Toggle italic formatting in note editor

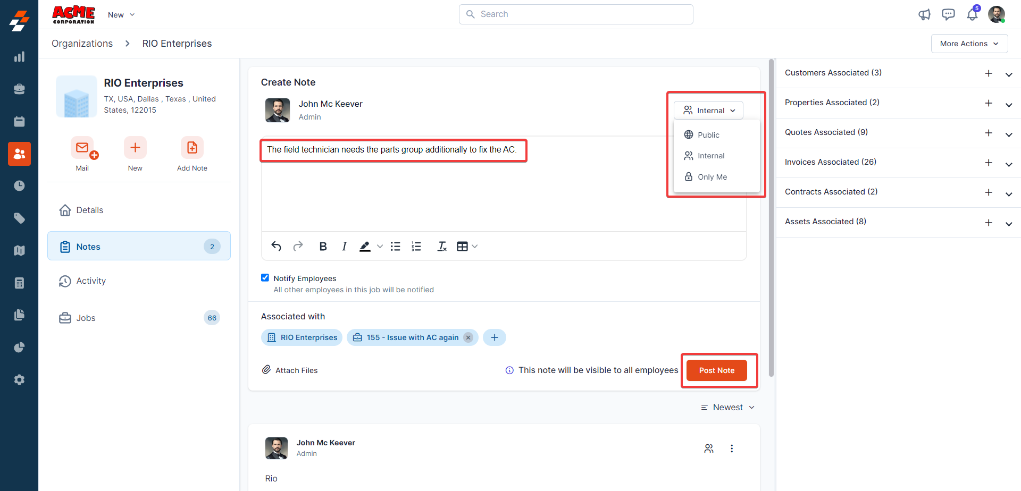(345, 246)
